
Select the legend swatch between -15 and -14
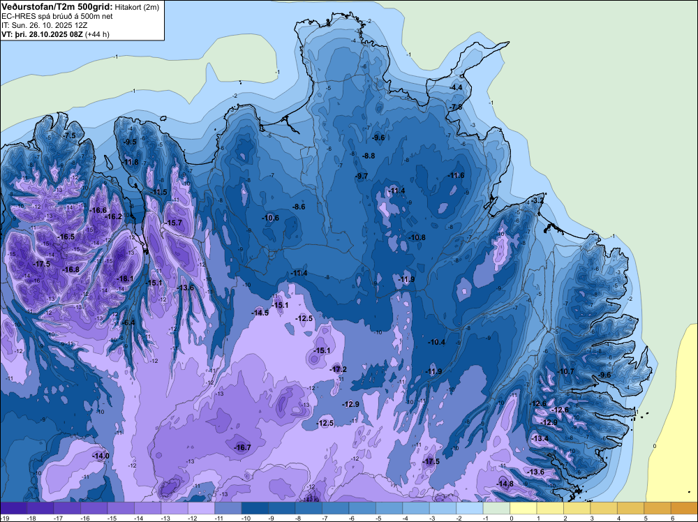click(x=121, y=508)
